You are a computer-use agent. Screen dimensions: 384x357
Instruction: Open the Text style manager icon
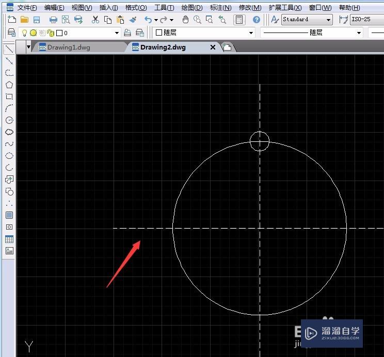[275, 20]
